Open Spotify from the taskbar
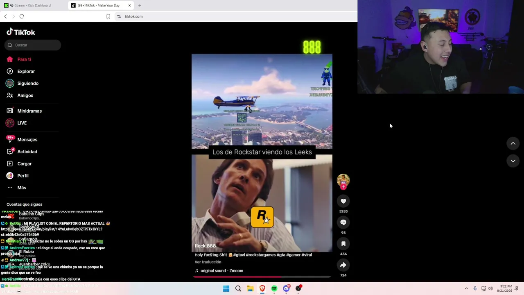Image resolution: width=524 pixels, height=295 pixels. (x=274, y=288)
